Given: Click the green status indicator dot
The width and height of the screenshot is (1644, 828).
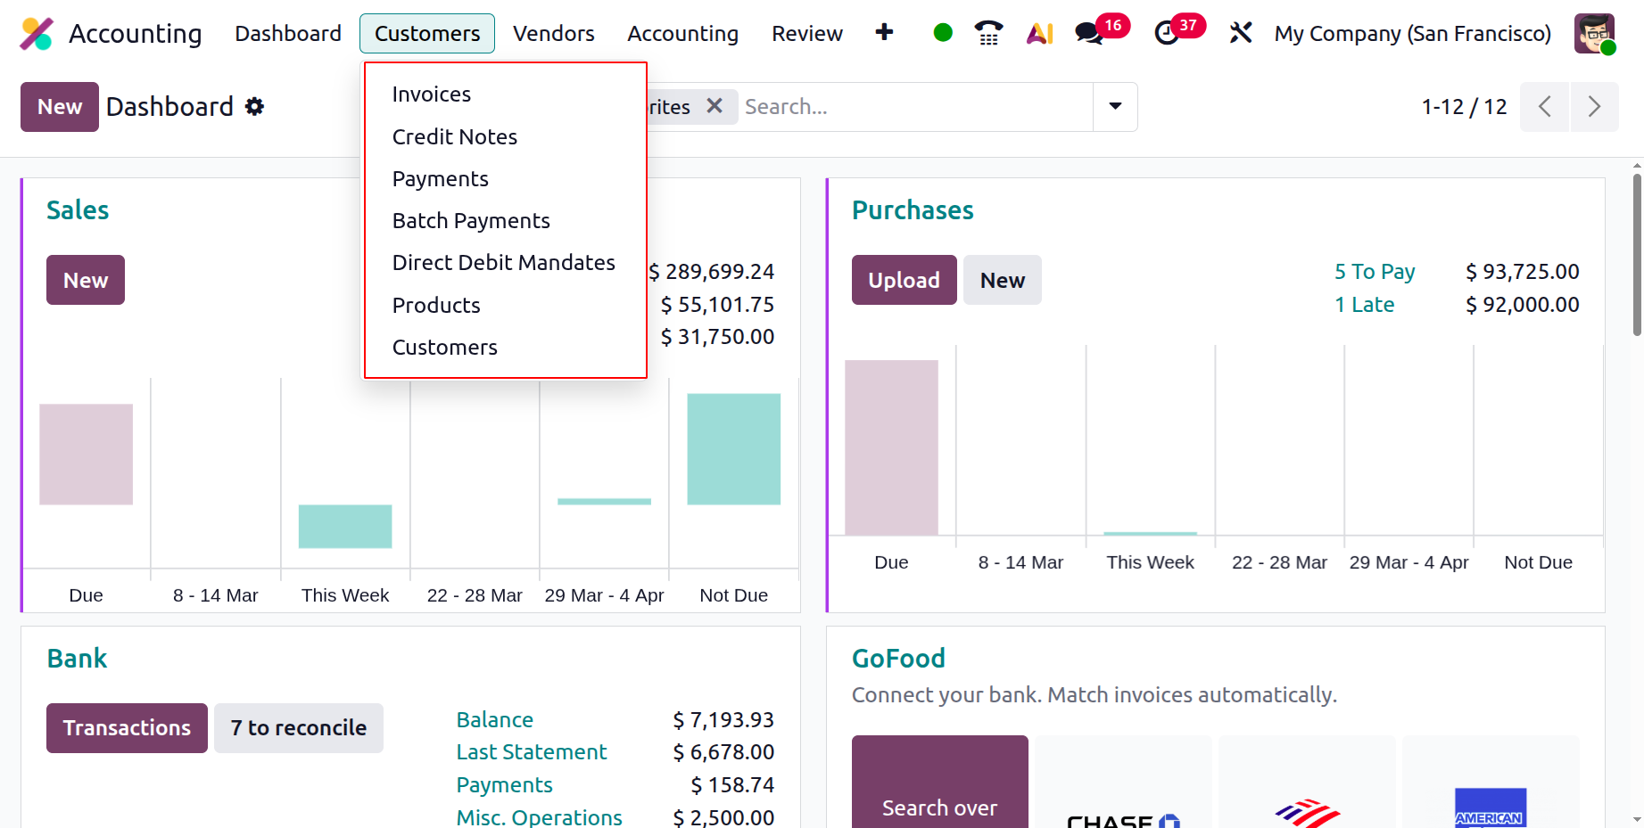Looking at the screenshot, I should (943, 33).
